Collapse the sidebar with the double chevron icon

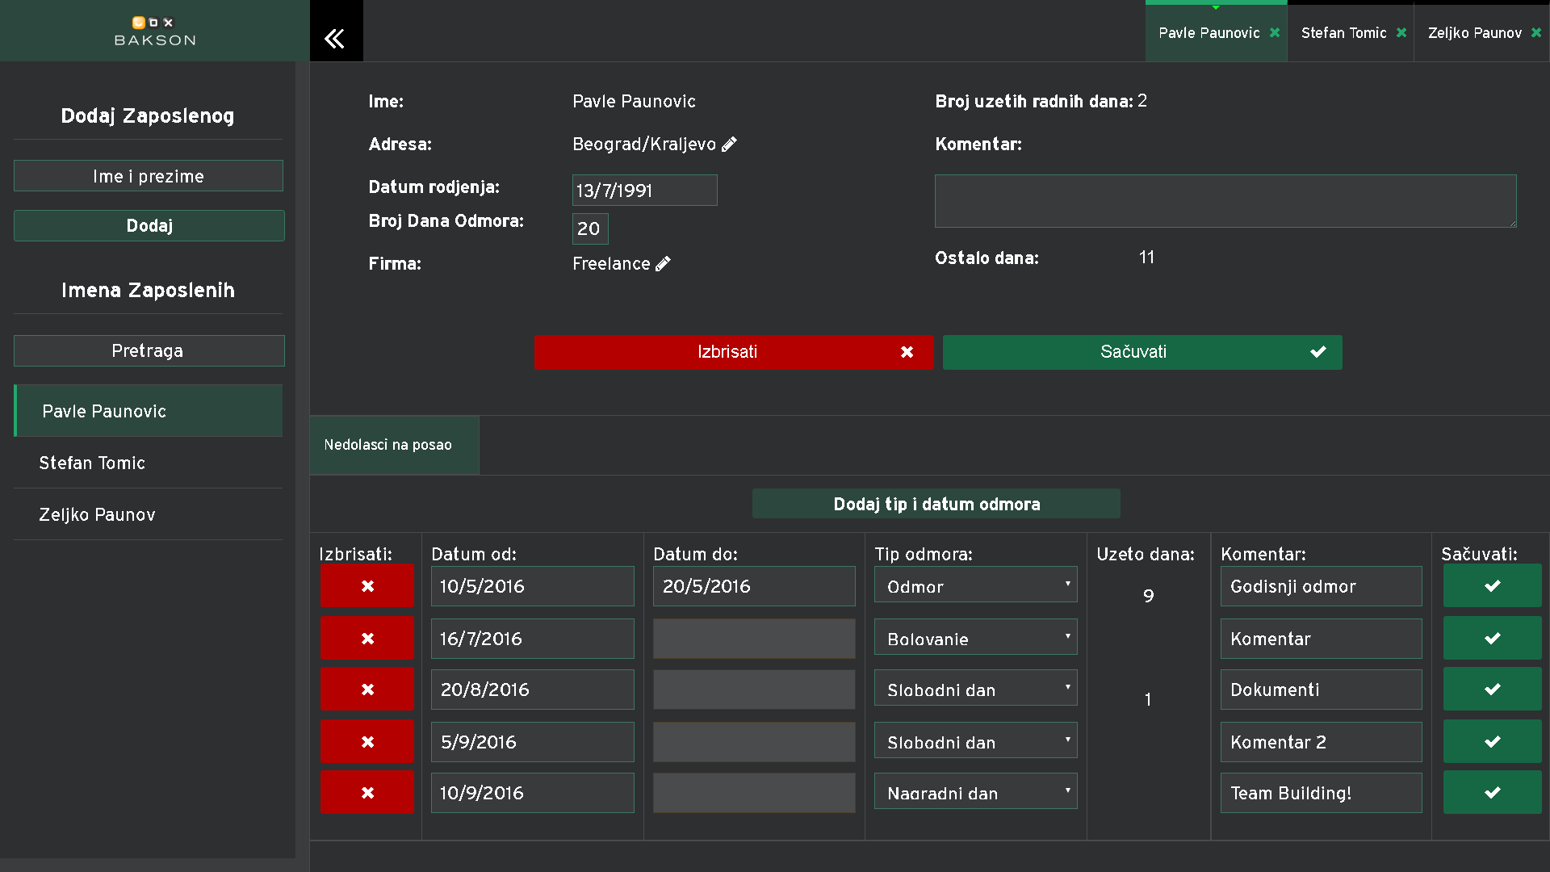335,38
